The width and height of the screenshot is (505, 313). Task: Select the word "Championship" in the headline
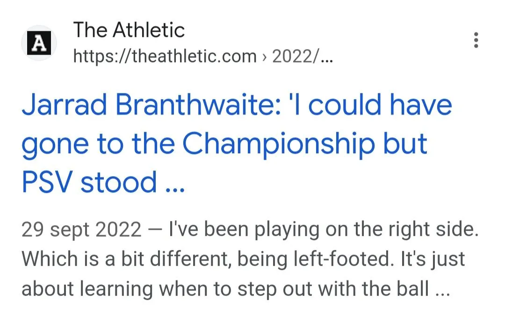point(278,144)
